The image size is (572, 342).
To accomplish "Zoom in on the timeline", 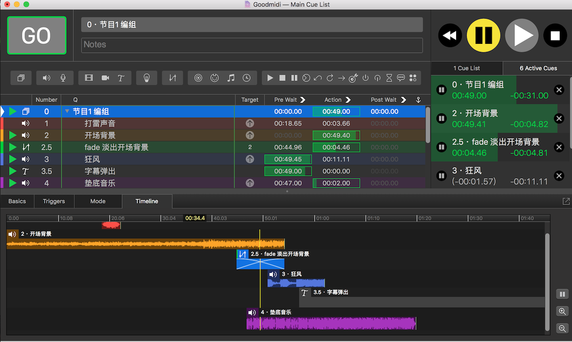I will [x=562, y=312].
